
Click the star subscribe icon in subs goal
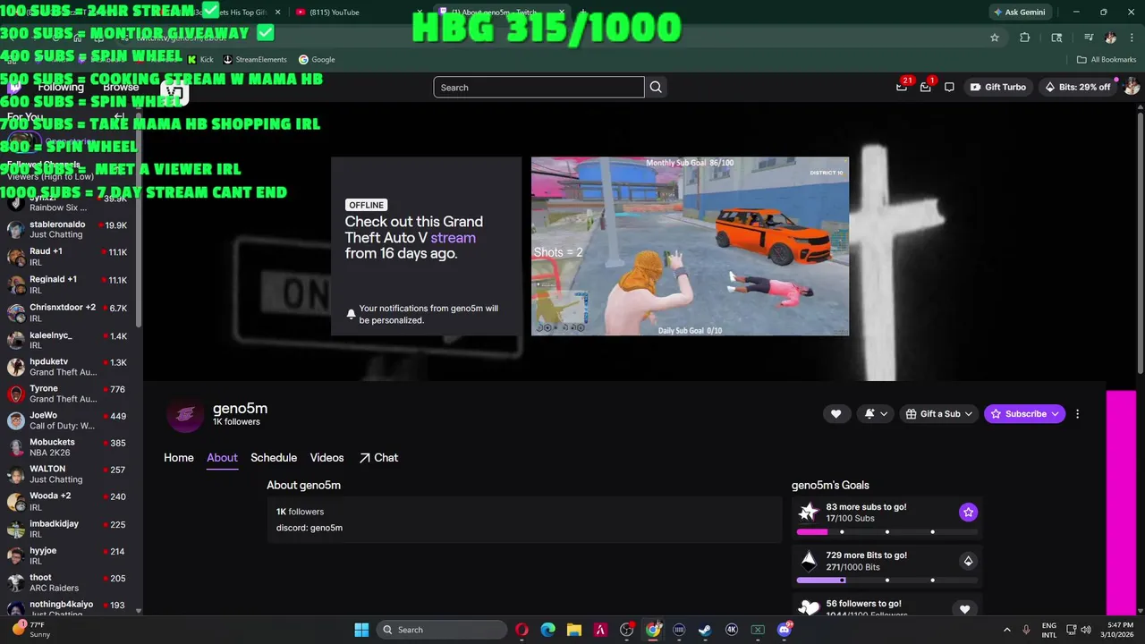[968, 512]
